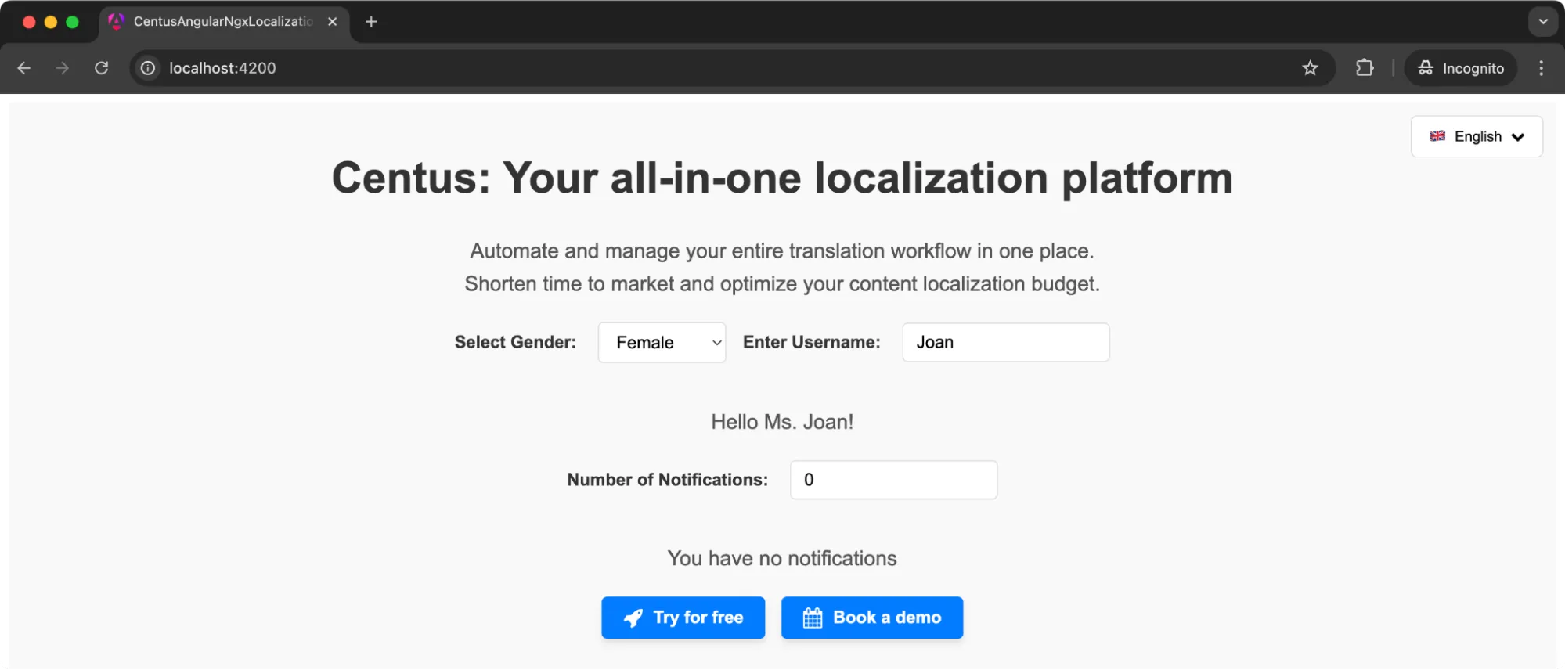Open a new browser tab
This screenshot has width=1565, height=670.
pos(371,22)
